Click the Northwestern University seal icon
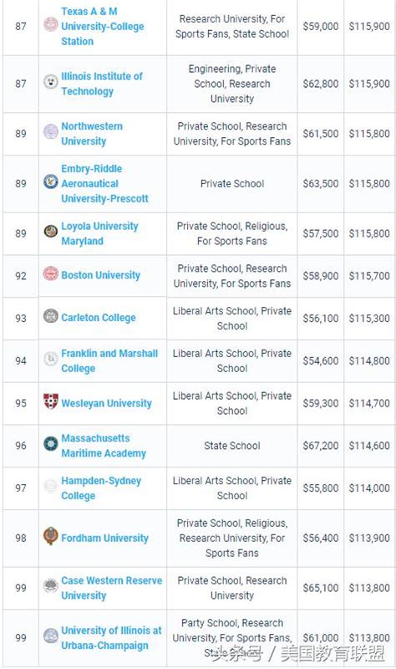This screenshot has width=396, height=669. [x=51, y=131]
